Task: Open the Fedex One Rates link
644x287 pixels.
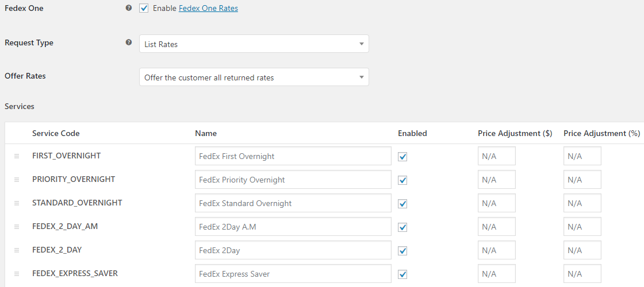Action: [208, 8]
